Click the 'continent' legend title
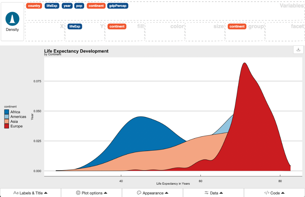This screenshot has height=197, width=305. (10, 106)
